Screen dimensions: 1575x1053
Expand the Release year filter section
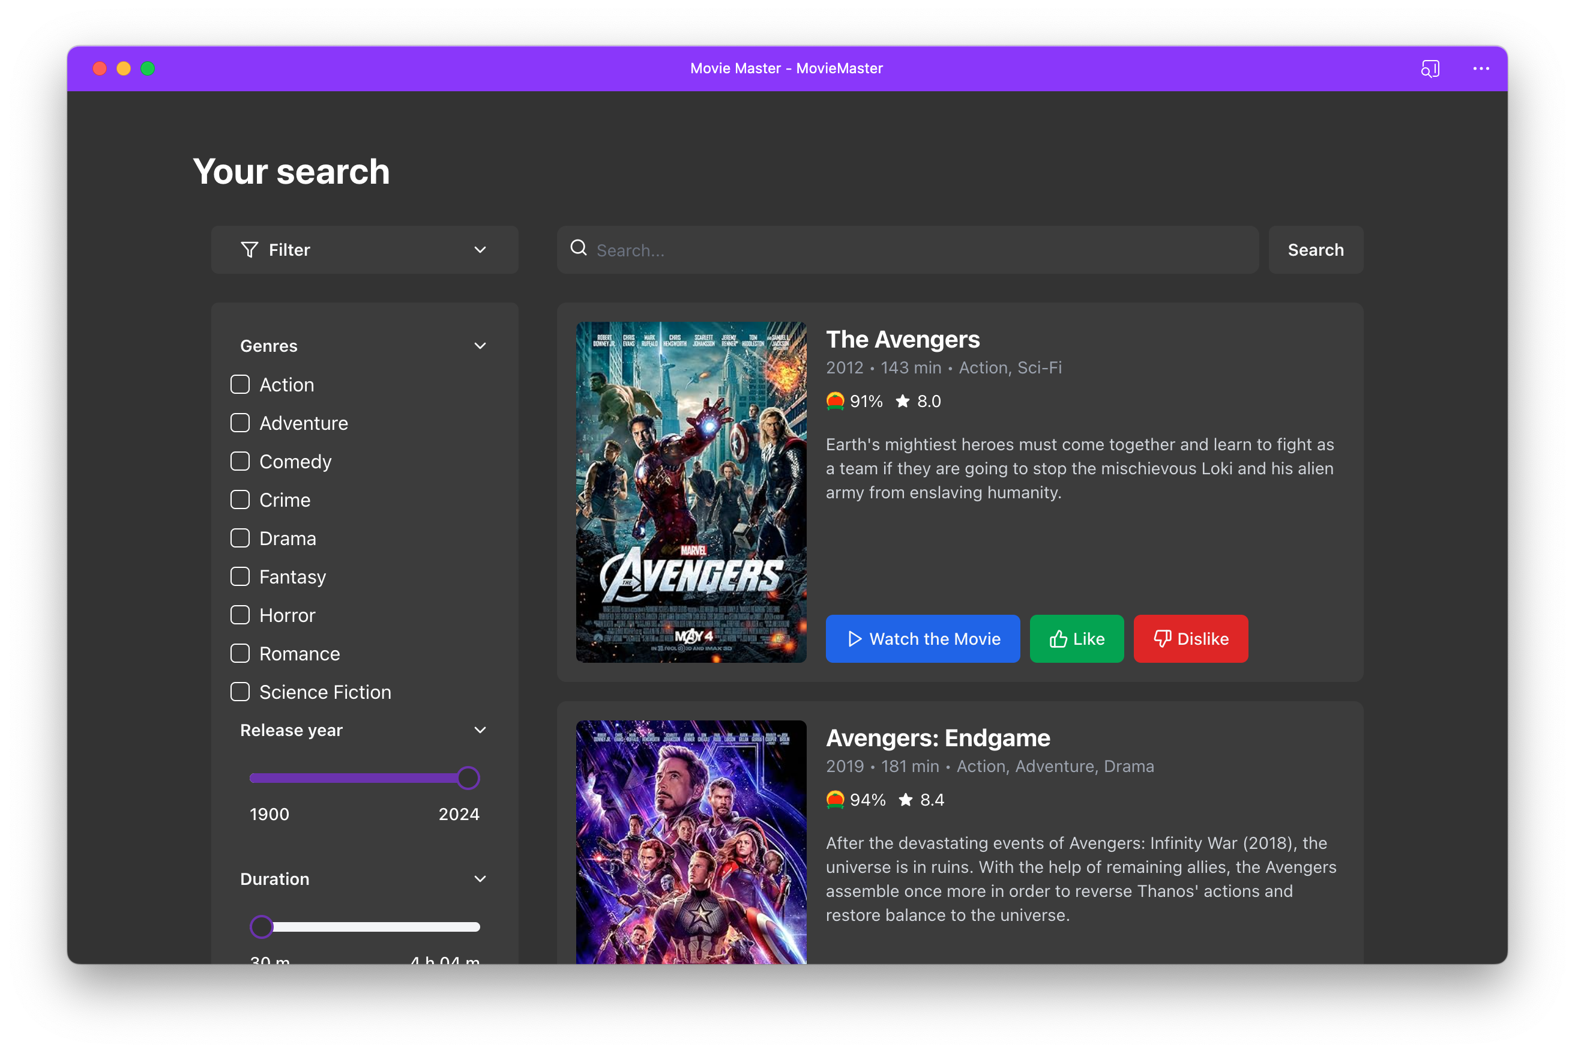click(x=480, y=730)
